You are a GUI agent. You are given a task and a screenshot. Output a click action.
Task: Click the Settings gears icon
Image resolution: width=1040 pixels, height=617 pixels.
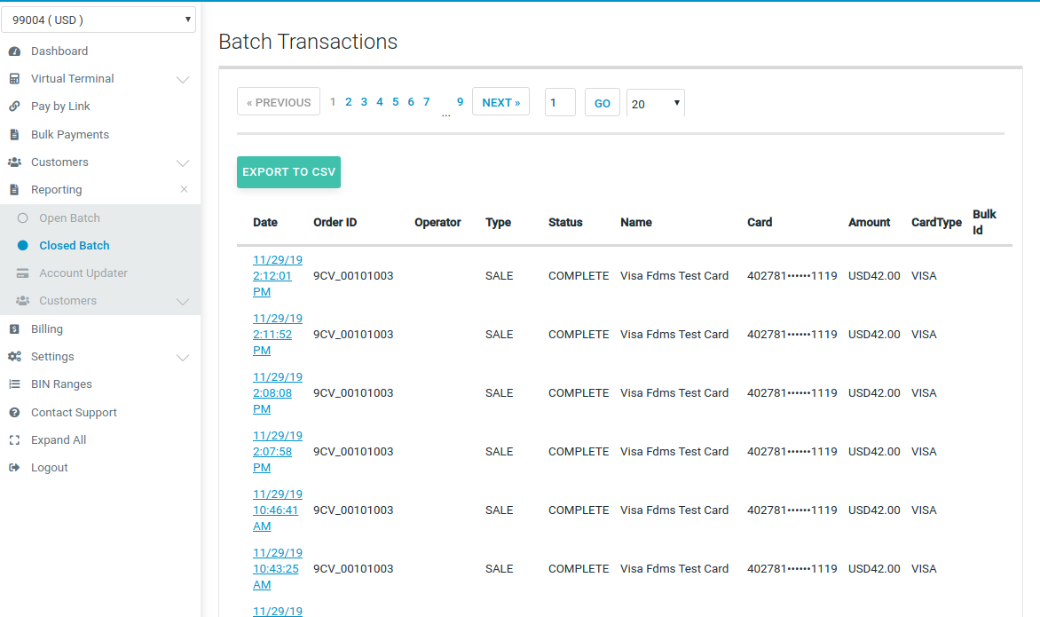(14, 357)
